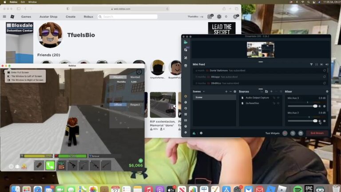Adjust the Mic/Aux 3 volume slider

click(302, 106)
